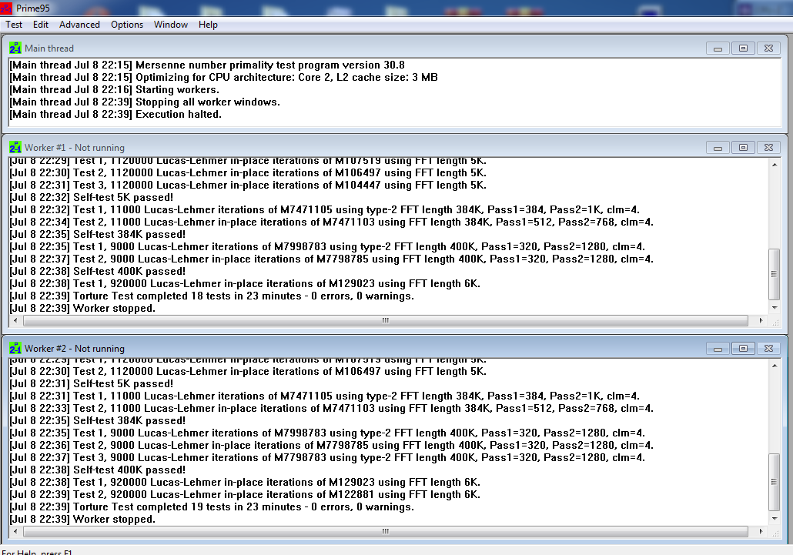The image size is (793, 555).
Task: Click Worker #1 scroll down arrow
Action: click(775, 307)
